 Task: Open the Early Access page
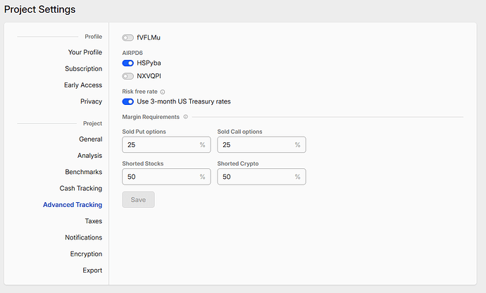82,85
